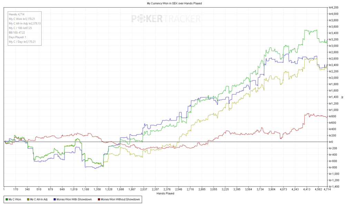Click the PokerTracker watermark logo
This screenshot has height=204, width=345.
point(166,19)
